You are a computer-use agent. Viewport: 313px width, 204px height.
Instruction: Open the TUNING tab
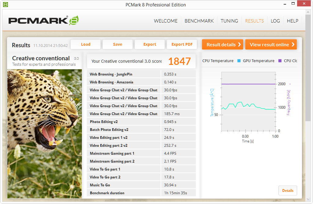click(229, 21)
